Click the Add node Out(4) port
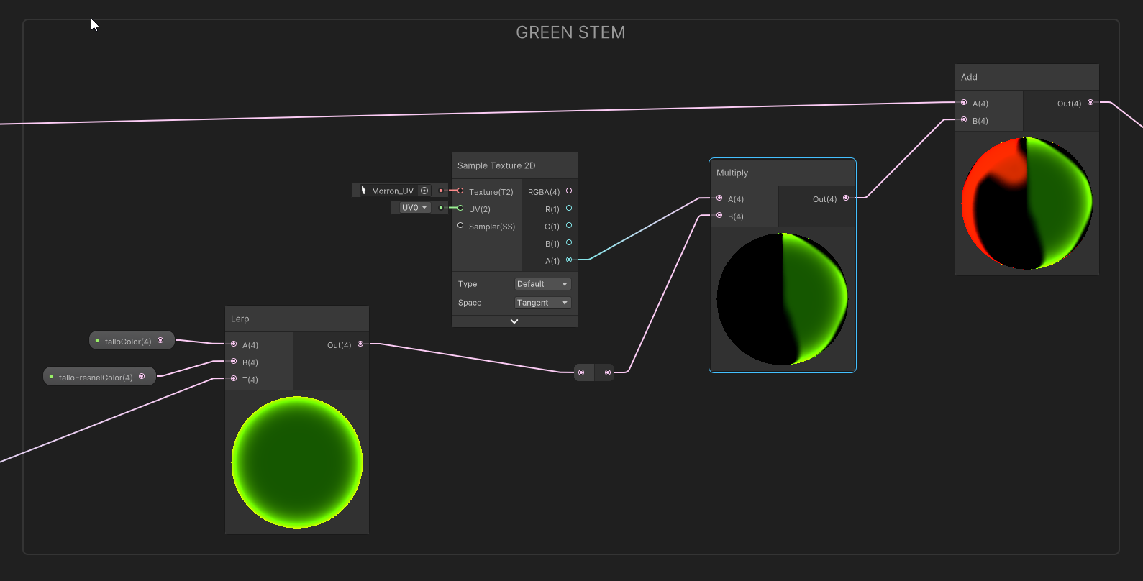The width and height of the screenshot is (1143, 581). point(1090,103)
